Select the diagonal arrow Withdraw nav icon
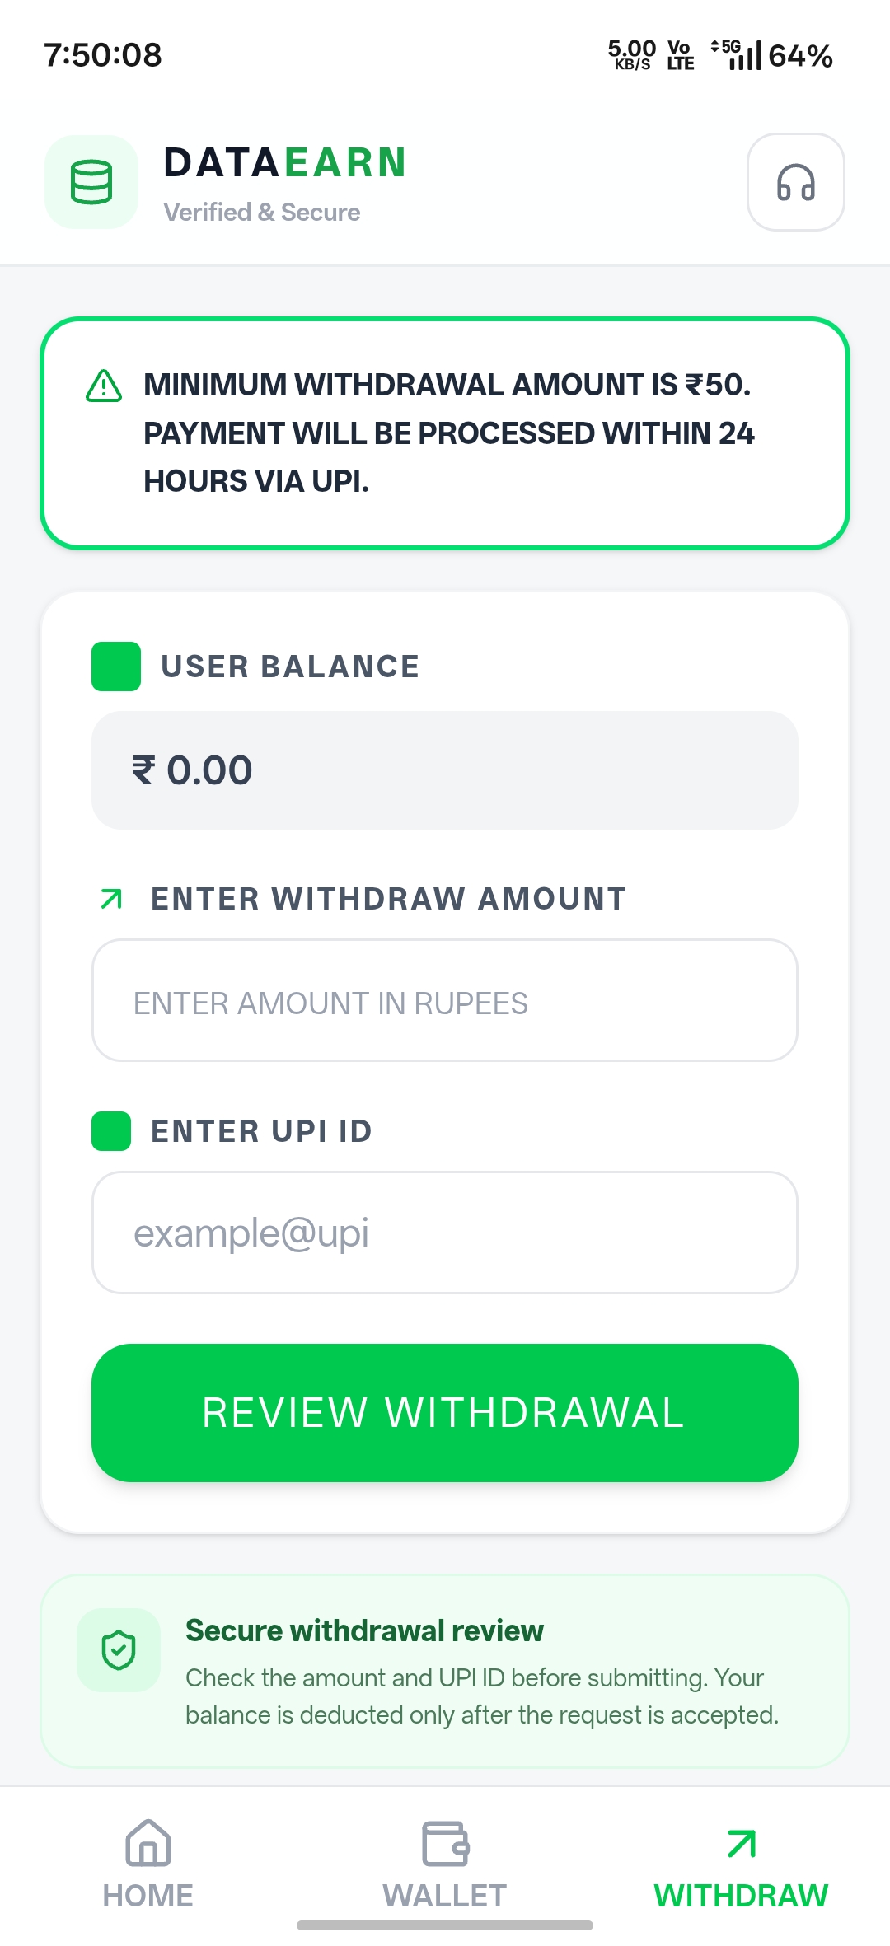This screenshot has height=1946, width=890. (x=742, y=1844)
